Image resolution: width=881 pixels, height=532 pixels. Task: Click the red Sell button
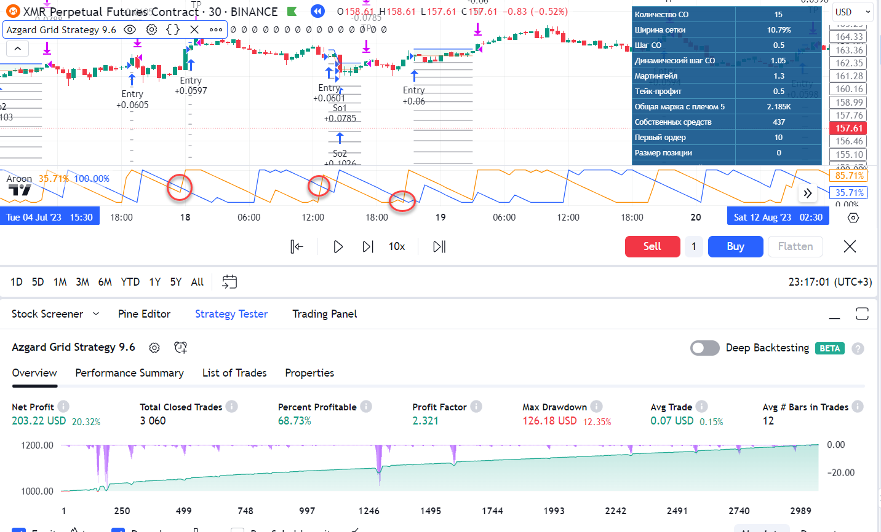(x=653, y=246)
